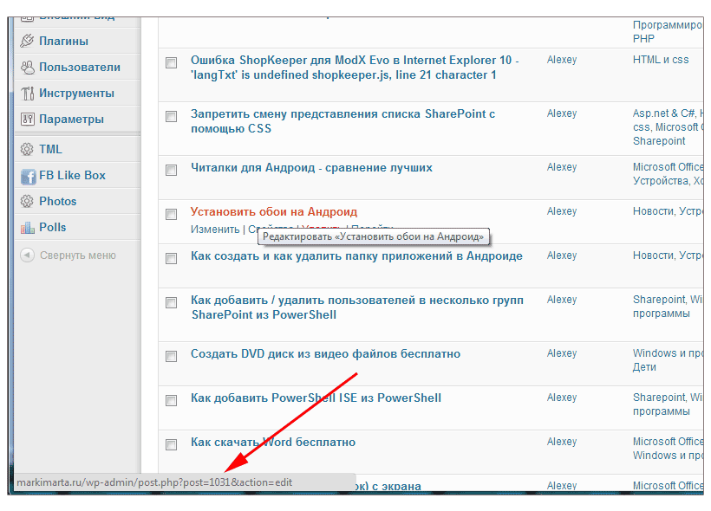Open post Запретить смену представления списка SharePoint
Image resolution: width=711 pixels, height=511 pixels.
click(x=342, y=121)
